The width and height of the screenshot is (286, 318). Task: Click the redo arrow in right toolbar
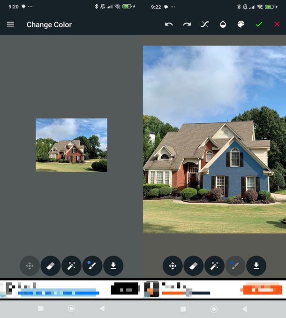click(187, 24)
